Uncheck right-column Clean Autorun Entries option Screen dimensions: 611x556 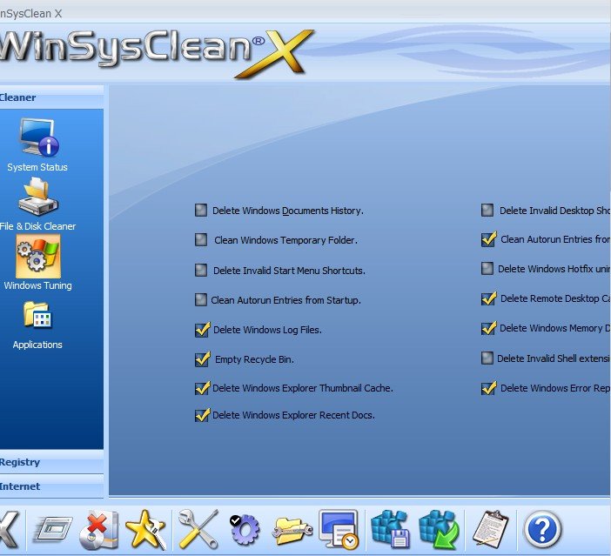[488, 239]
